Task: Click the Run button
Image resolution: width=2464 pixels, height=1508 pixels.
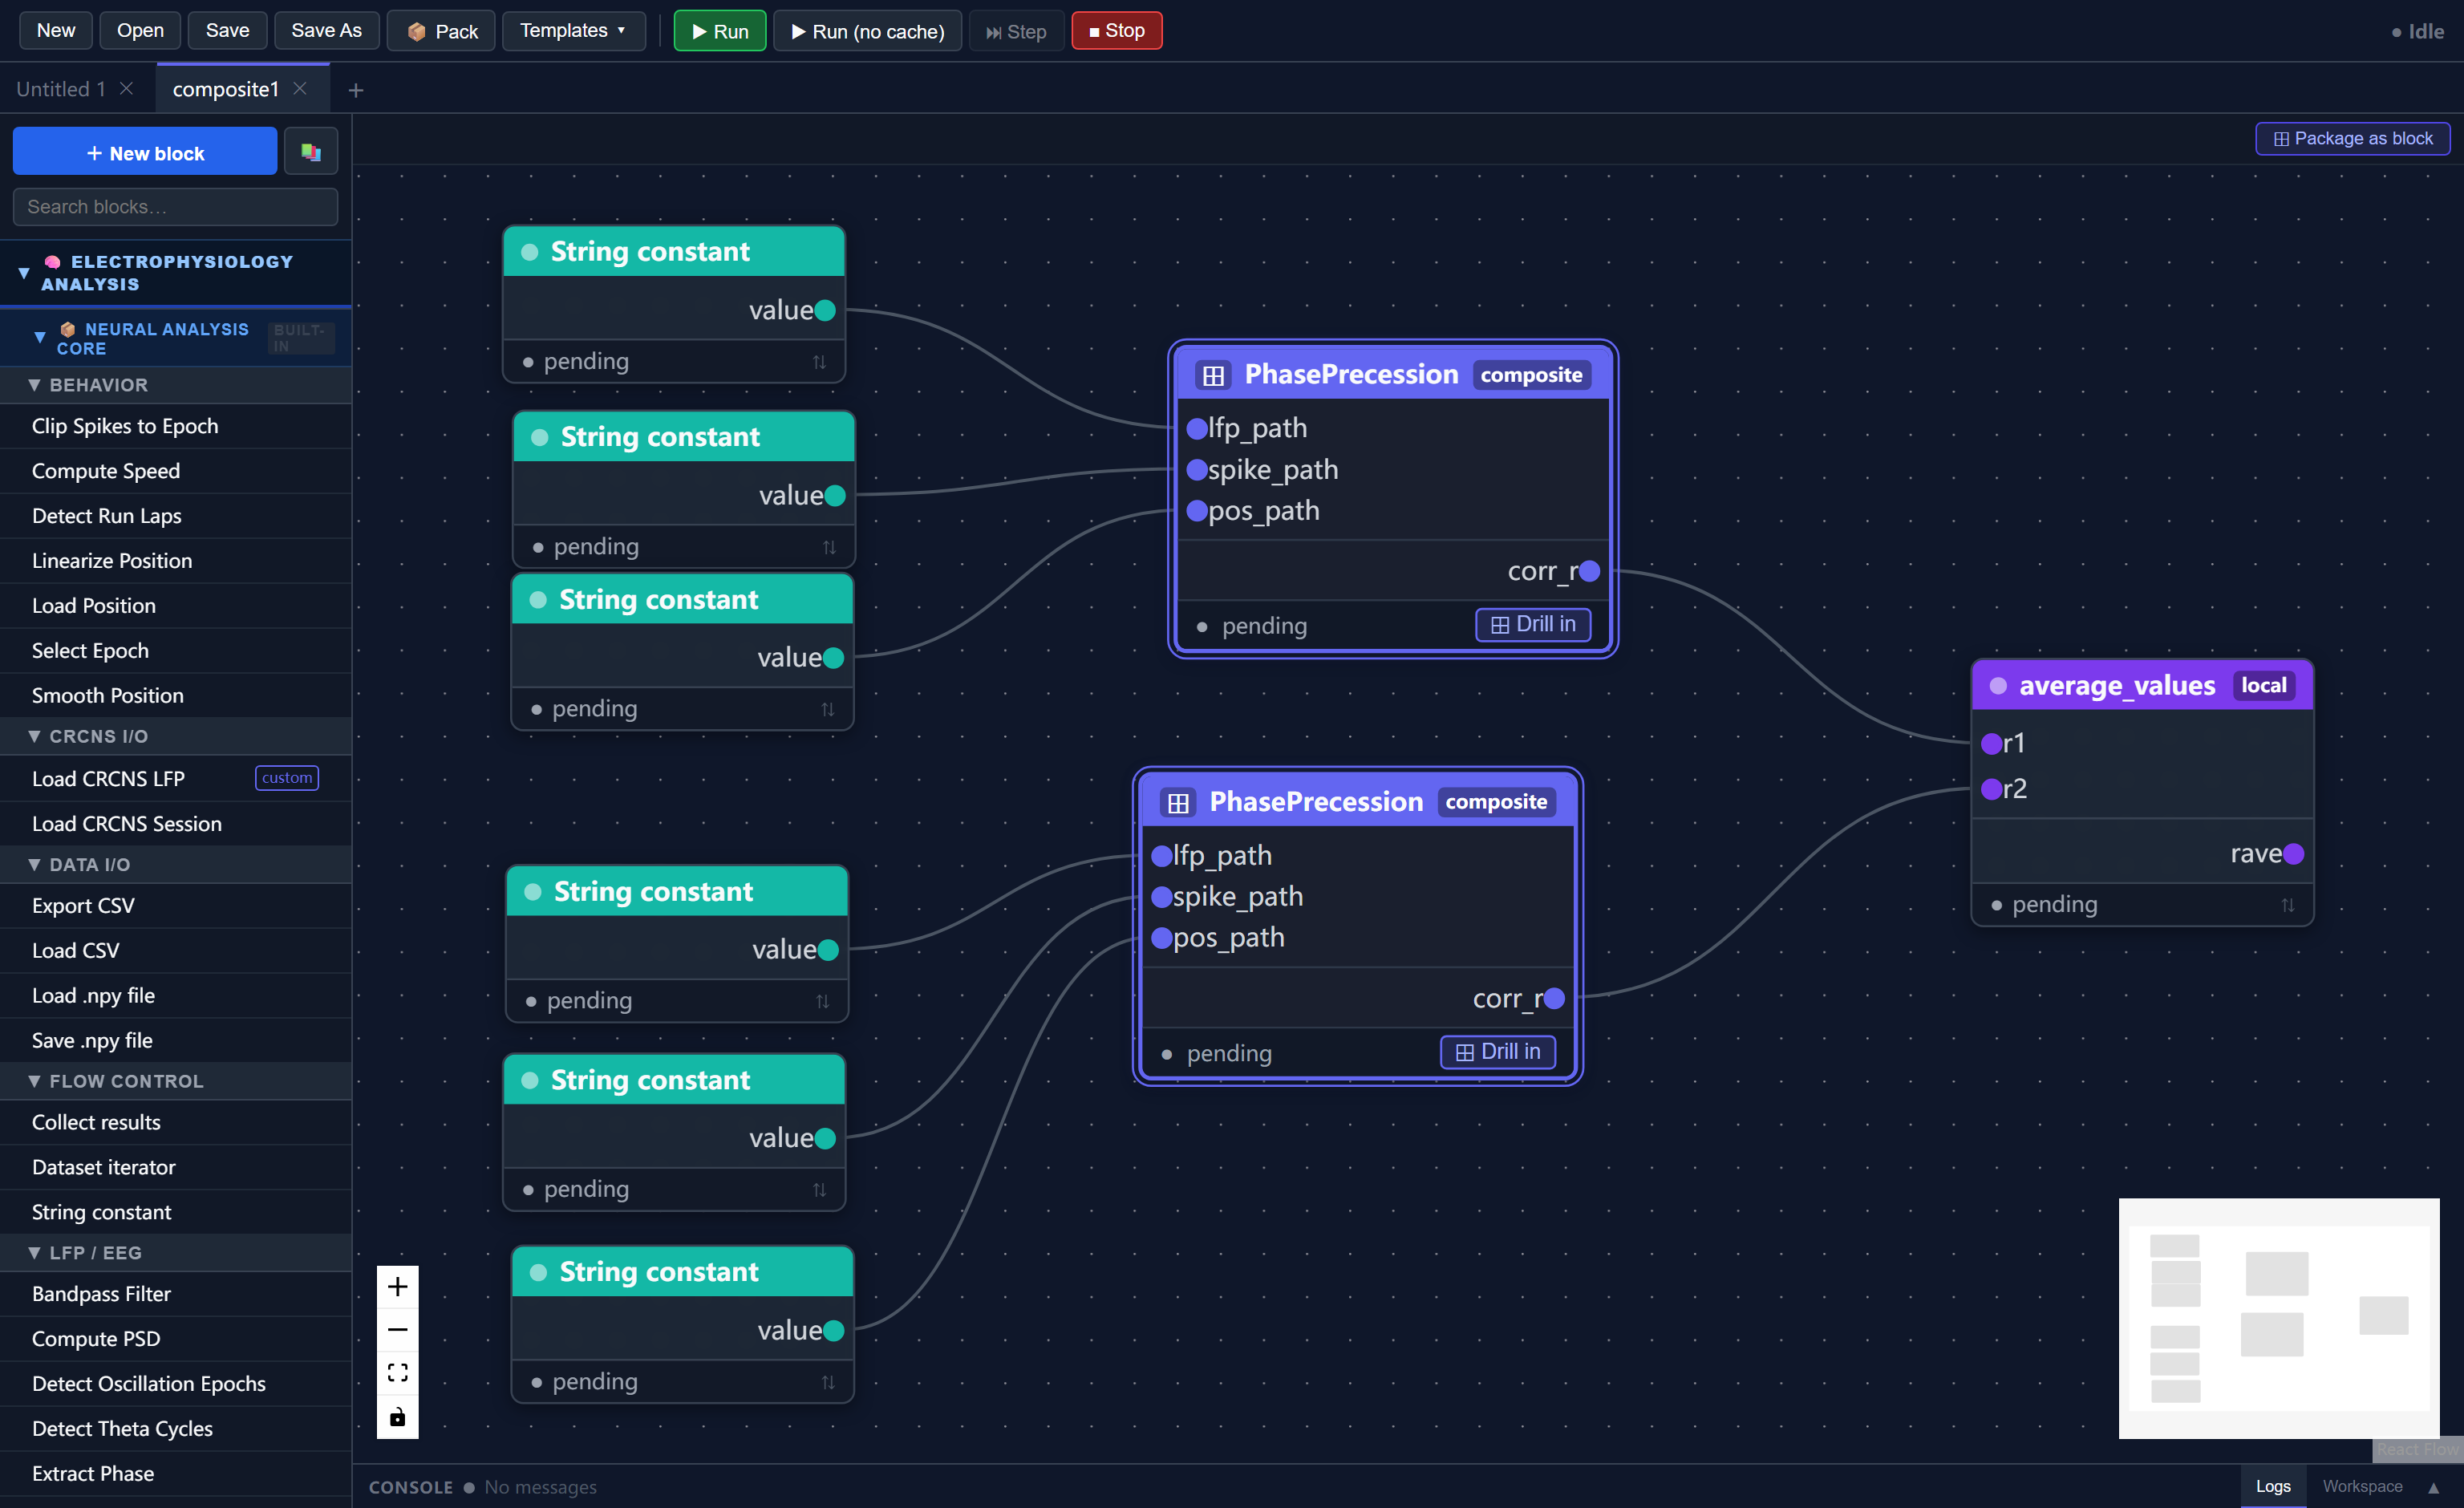Action: coord(719,30)
